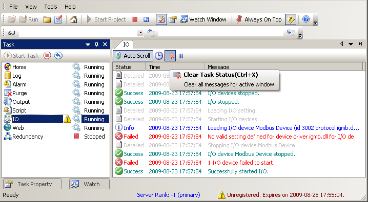Toggle Auto Scroll button
The width and height of the screenshot is (368, 202).
point(133,56)
